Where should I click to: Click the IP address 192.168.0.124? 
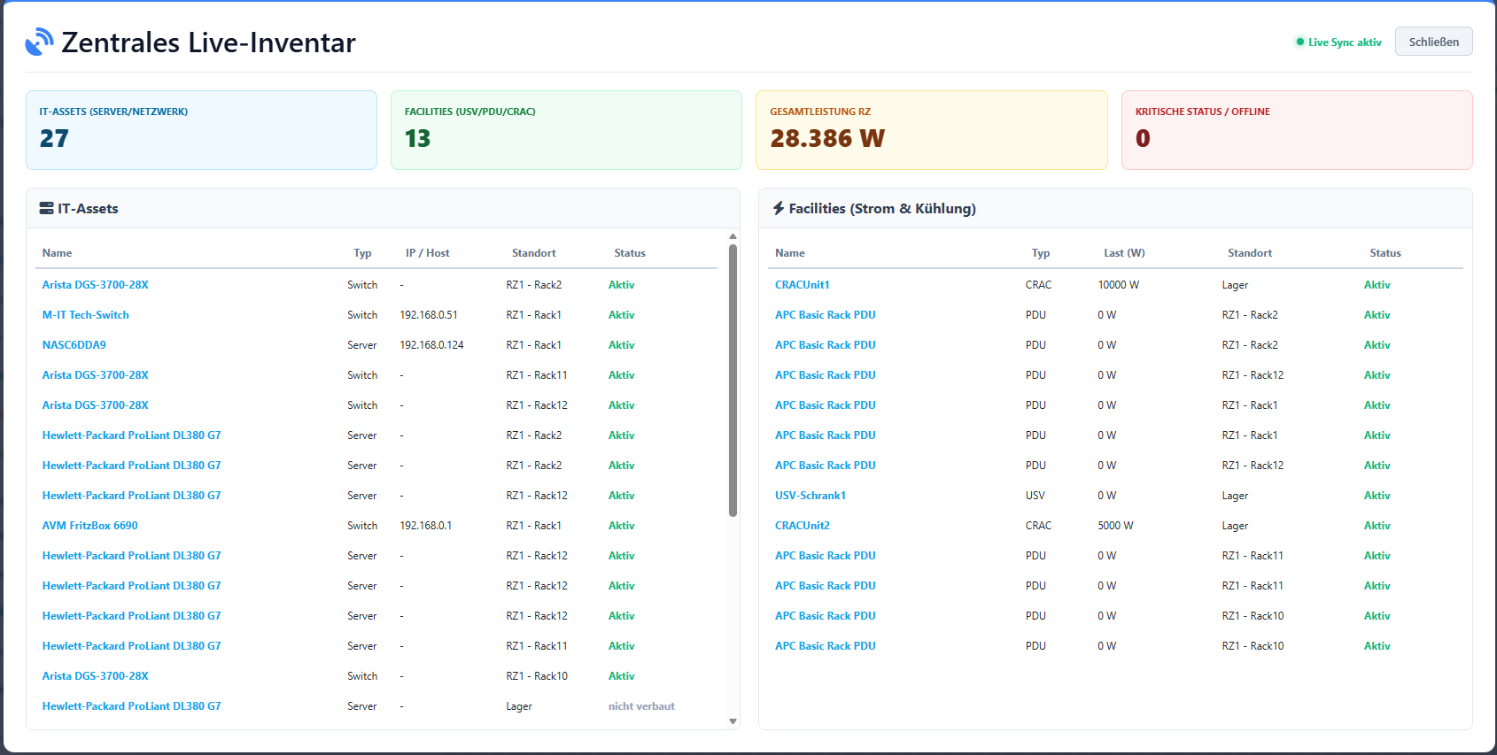coord(431,345)
